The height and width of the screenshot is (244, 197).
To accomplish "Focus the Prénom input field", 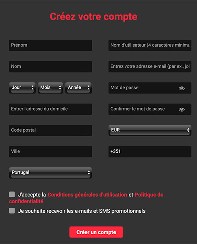I will (50, 45).
